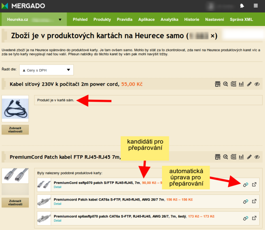The image size is (265, 230).
Task: Open the Pravidla section
Action: (x=125, y=19)
